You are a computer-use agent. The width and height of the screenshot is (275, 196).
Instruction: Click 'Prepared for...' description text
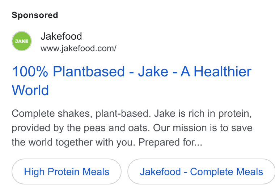click(170, 142)
